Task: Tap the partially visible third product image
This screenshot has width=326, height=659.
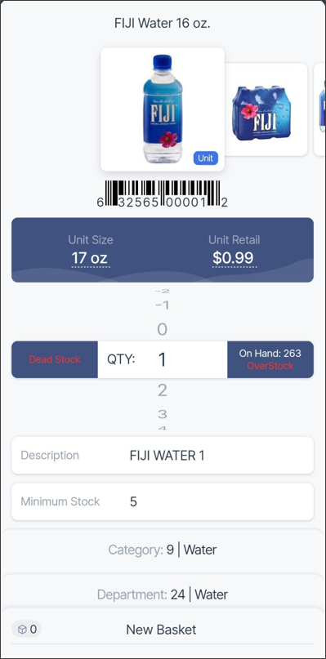Action: point(320,109)
